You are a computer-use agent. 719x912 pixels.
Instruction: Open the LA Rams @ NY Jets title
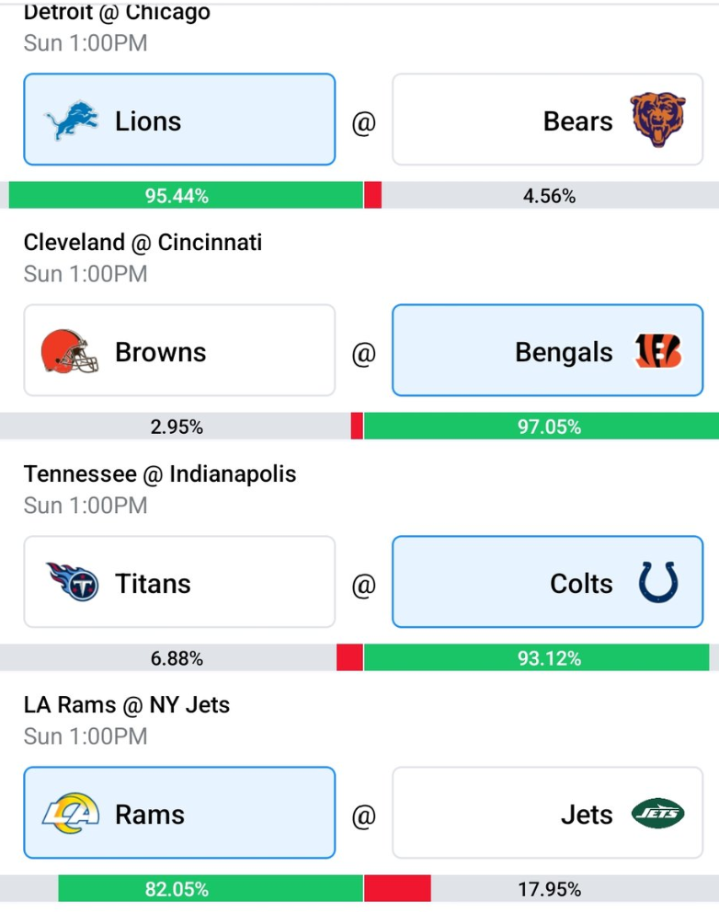pos(126,705)
